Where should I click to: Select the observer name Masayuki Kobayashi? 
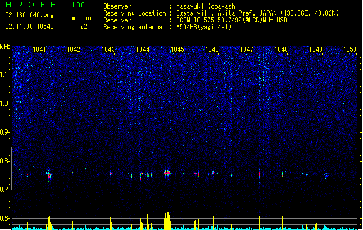pos(207,6)
